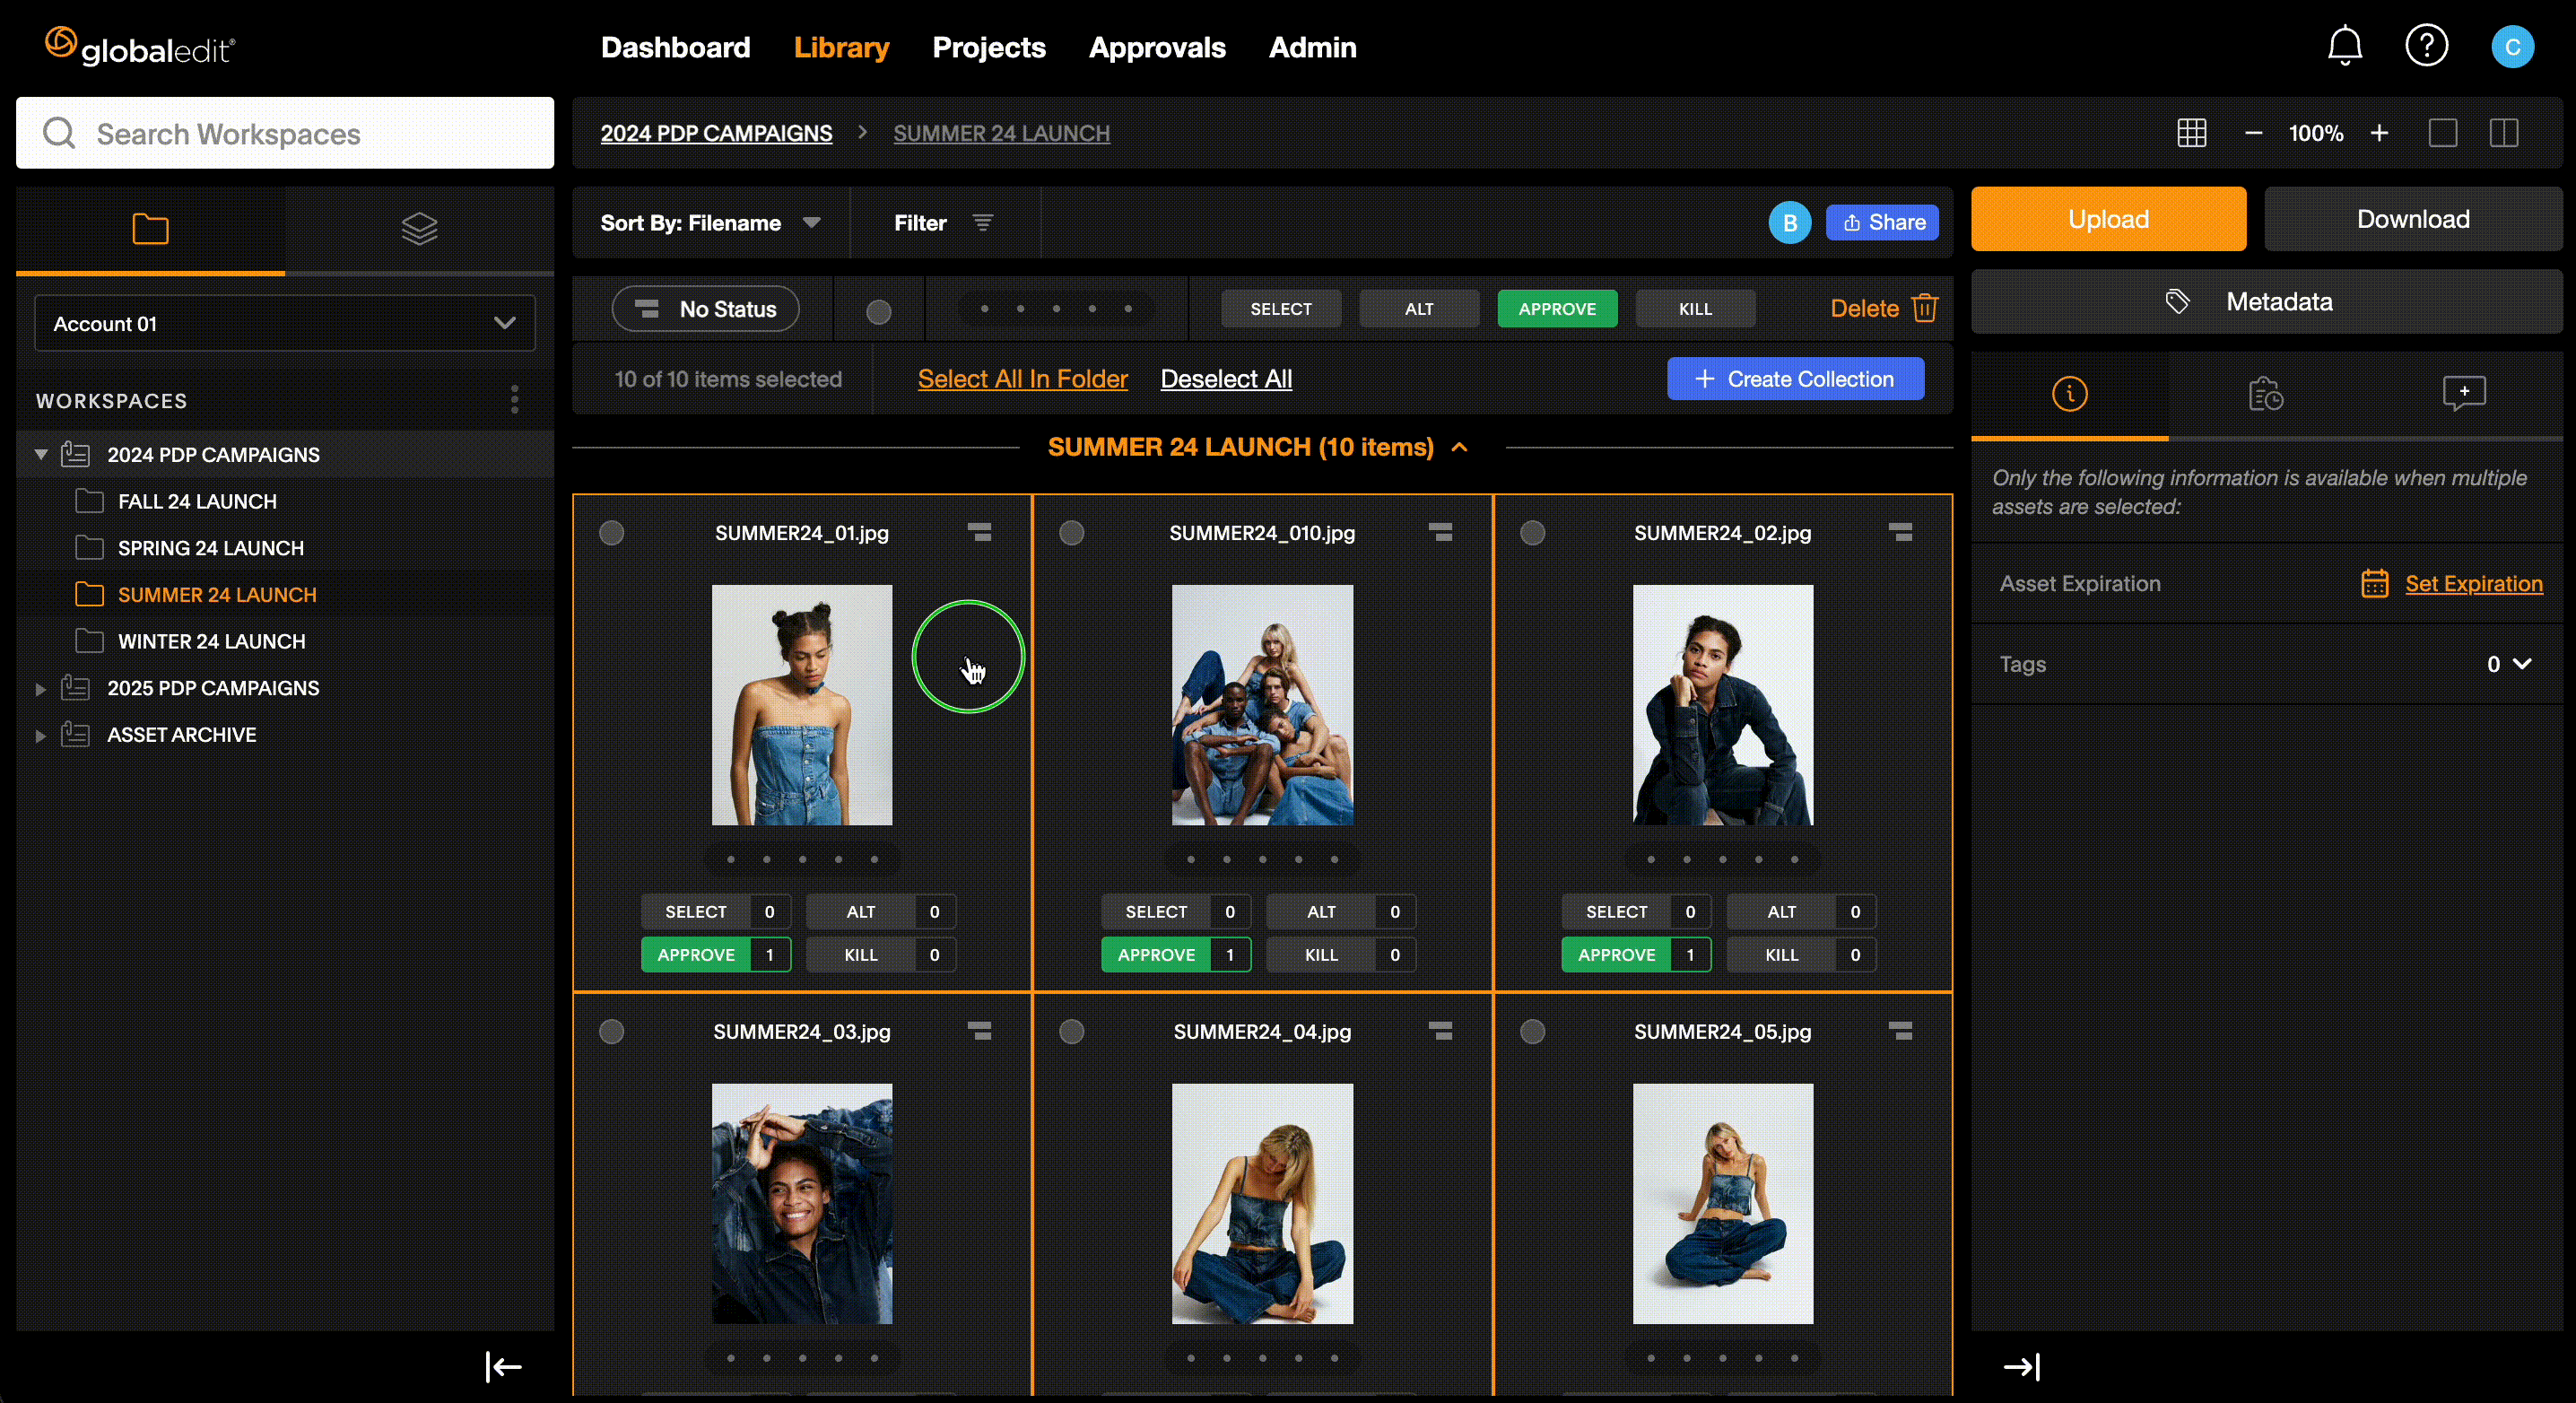
Task: Open status menu on SUMMER24_04.jpg card
Action: click(x=1440, y=1031)
